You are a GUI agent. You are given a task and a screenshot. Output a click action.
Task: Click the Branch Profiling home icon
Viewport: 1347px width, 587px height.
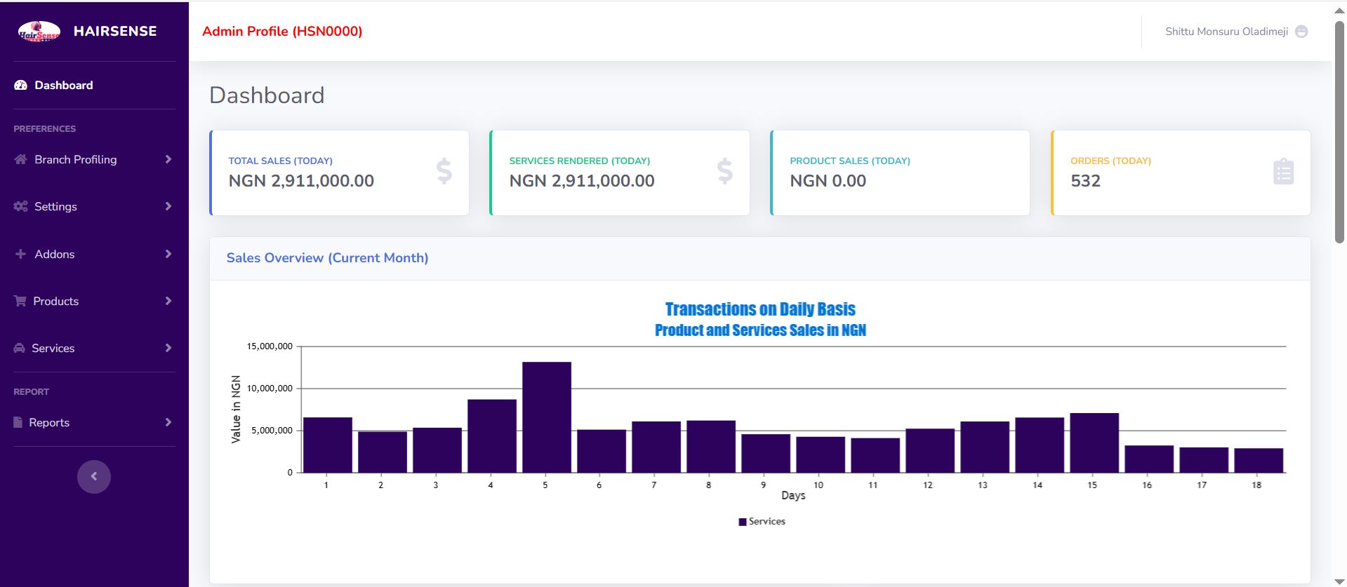click(20, 160)
